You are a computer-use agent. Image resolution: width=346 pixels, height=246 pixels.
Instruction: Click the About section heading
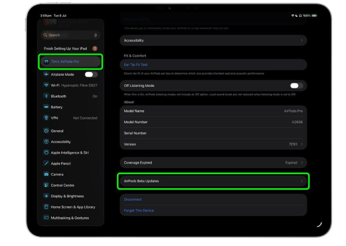pos(129,102)
